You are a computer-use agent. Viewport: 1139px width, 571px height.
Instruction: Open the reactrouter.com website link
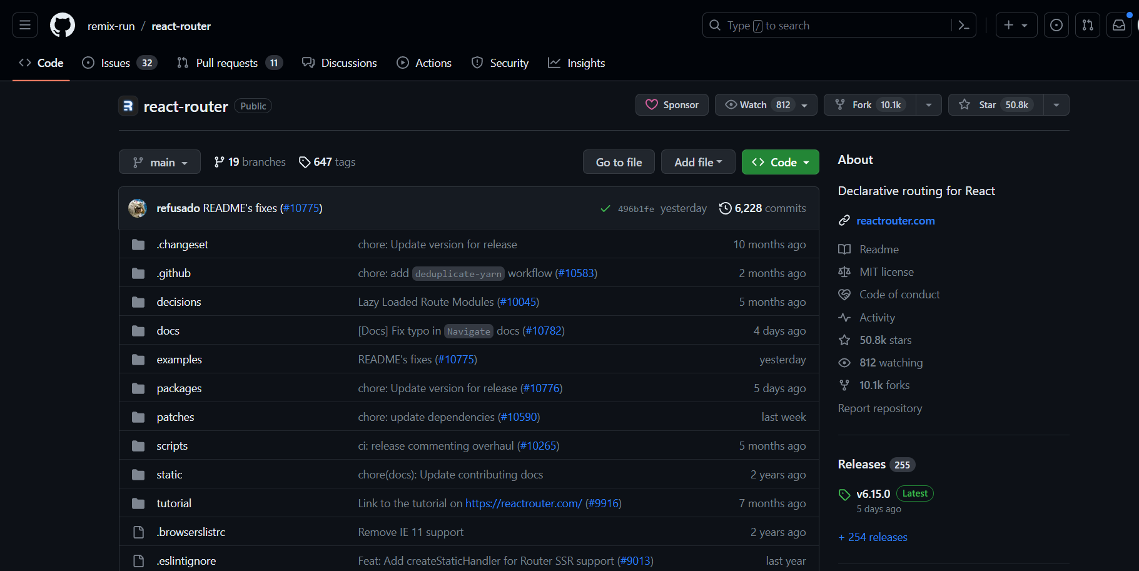[895, 220]
